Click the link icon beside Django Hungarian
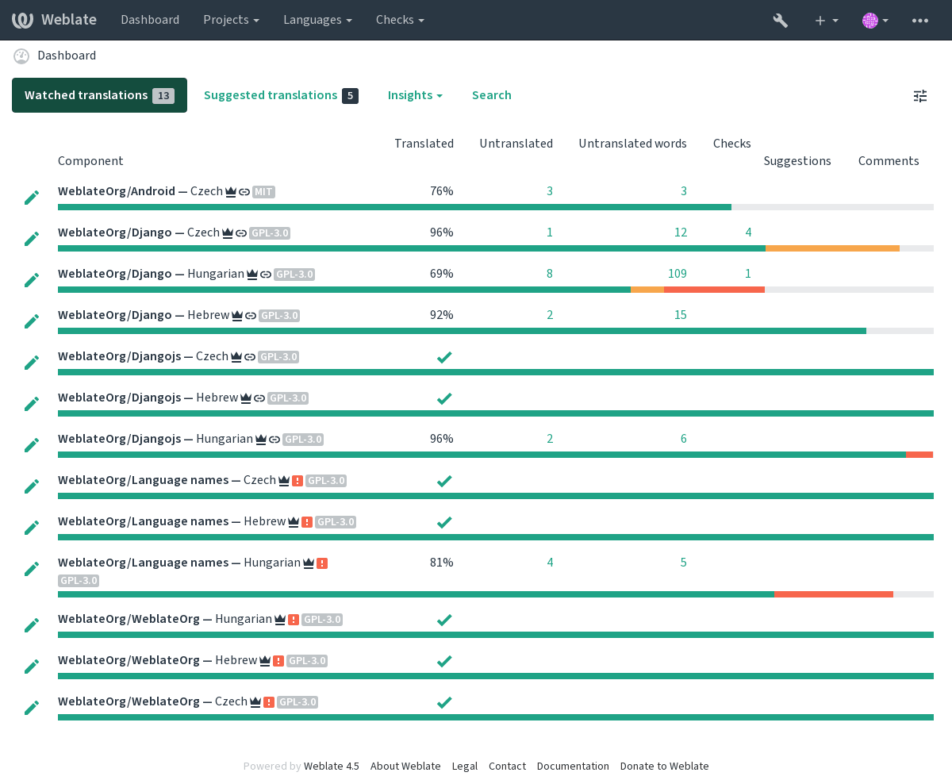The width and height of the screenshot is (952, 780). pos(266,275)
